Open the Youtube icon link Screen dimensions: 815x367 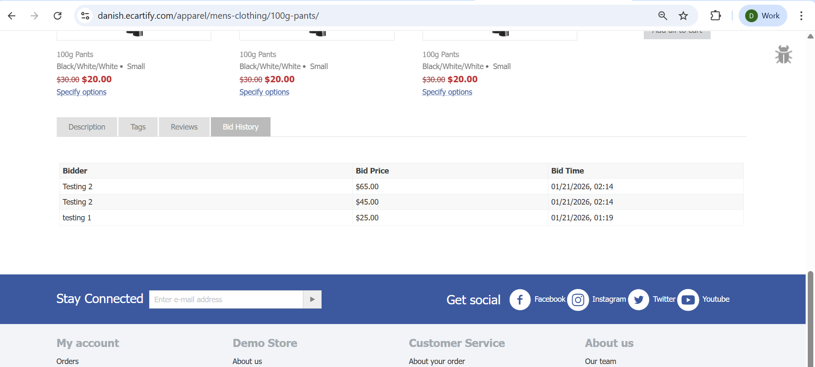pos(688,300)
